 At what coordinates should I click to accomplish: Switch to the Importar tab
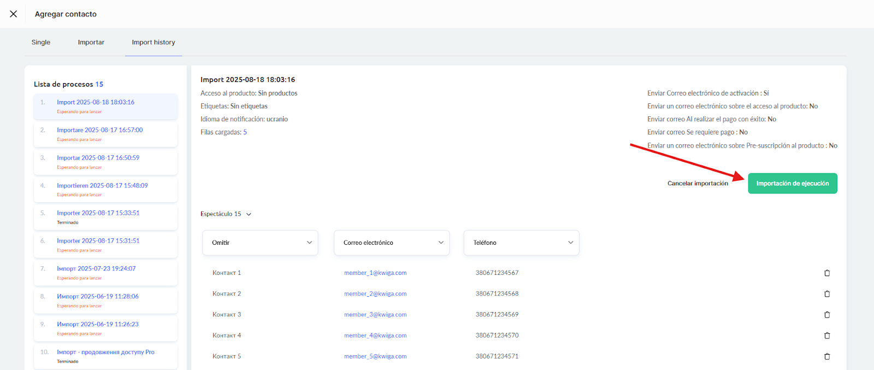91,42
